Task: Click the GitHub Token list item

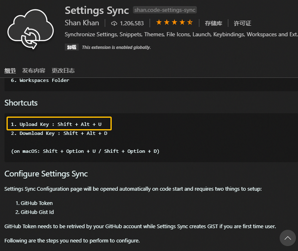Action: 34,203
